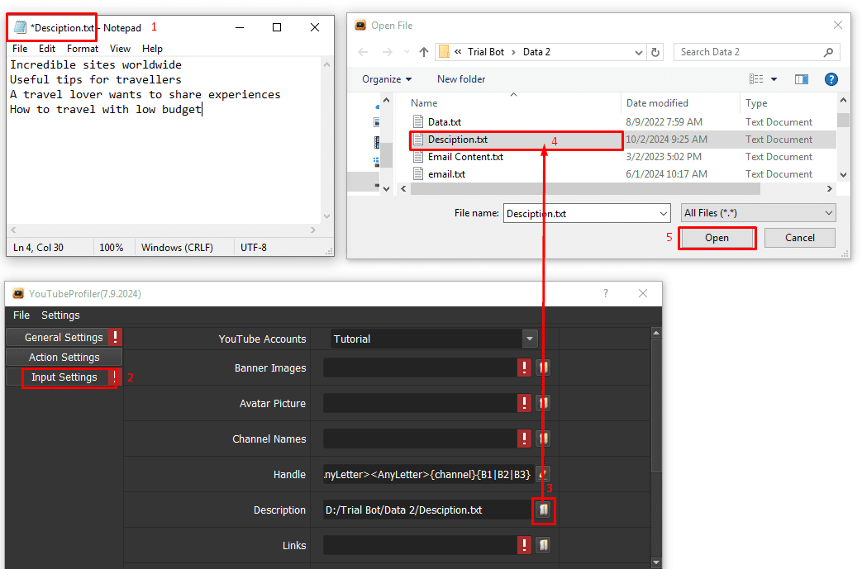Click the Data.txt file icon
The height and width of the screenshot is (569, 862).
point(418,122)
